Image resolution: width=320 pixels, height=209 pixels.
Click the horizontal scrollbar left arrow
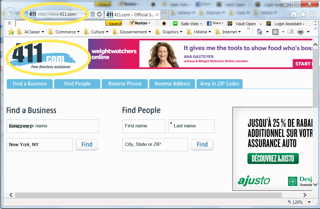[x=11, y=195]
